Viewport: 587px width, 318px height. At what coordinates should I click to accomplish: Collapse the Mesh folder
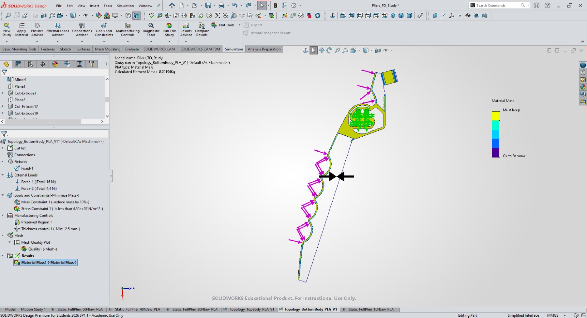pyautogui.click(x=3, y=235)
